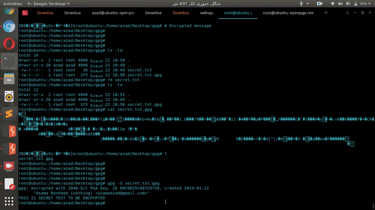Click total 16 in first listing
Image resolution: width=375 pixels, height=210 pixels.
pyautogui.click(x=29, y=55)
